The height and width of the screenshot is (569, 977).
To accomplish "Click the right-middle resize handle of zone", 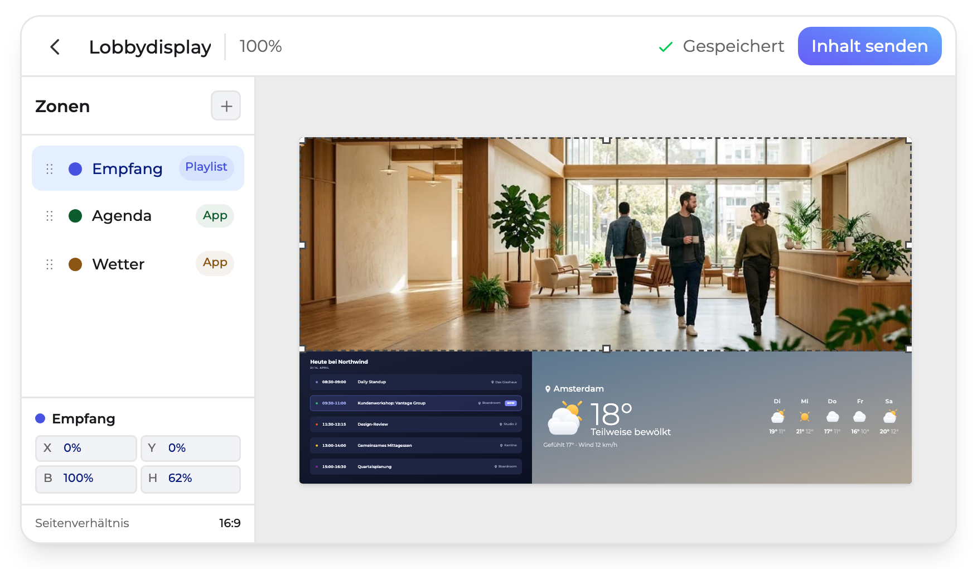I will [909, 245].
